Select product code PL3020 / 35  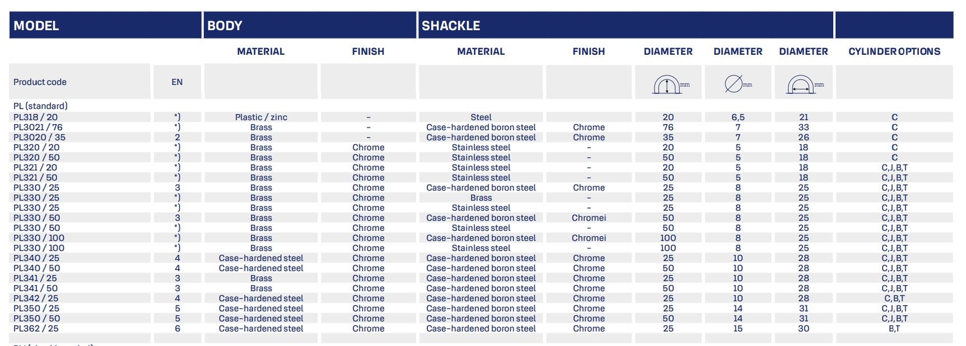point(39,137)
